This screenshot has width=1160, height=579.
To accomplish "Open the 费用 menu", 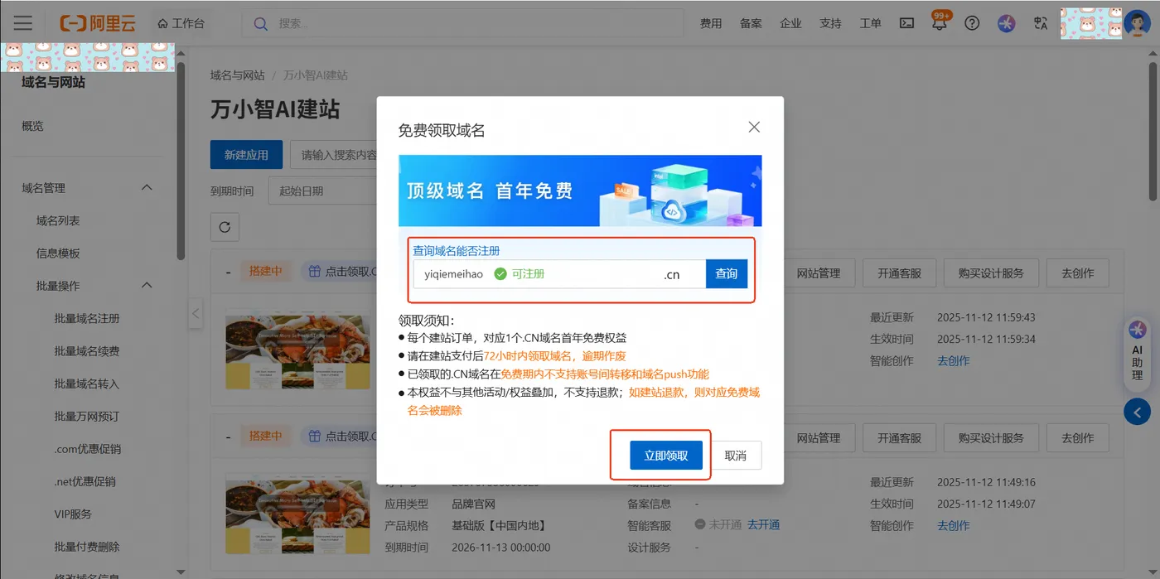I will tap(711, 22).
